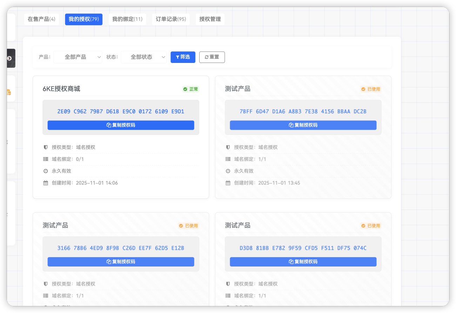This screenshot has height=313, width=456.
Task: Click the orange coins icon in sidebar
Action: tap(9, 92)
